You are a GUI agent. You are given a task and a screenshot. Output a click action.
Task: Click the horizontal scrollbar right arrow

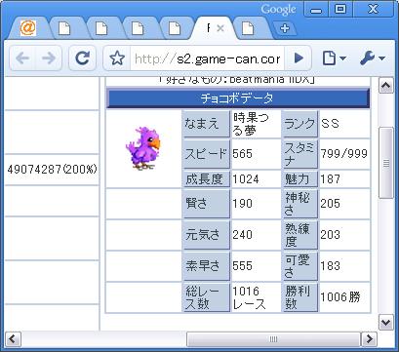coord(370,339)
